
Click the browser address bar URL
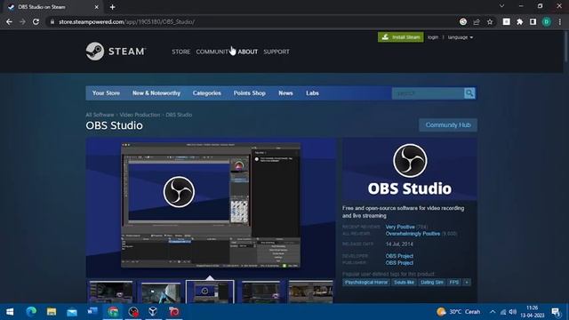pos(126,21)
